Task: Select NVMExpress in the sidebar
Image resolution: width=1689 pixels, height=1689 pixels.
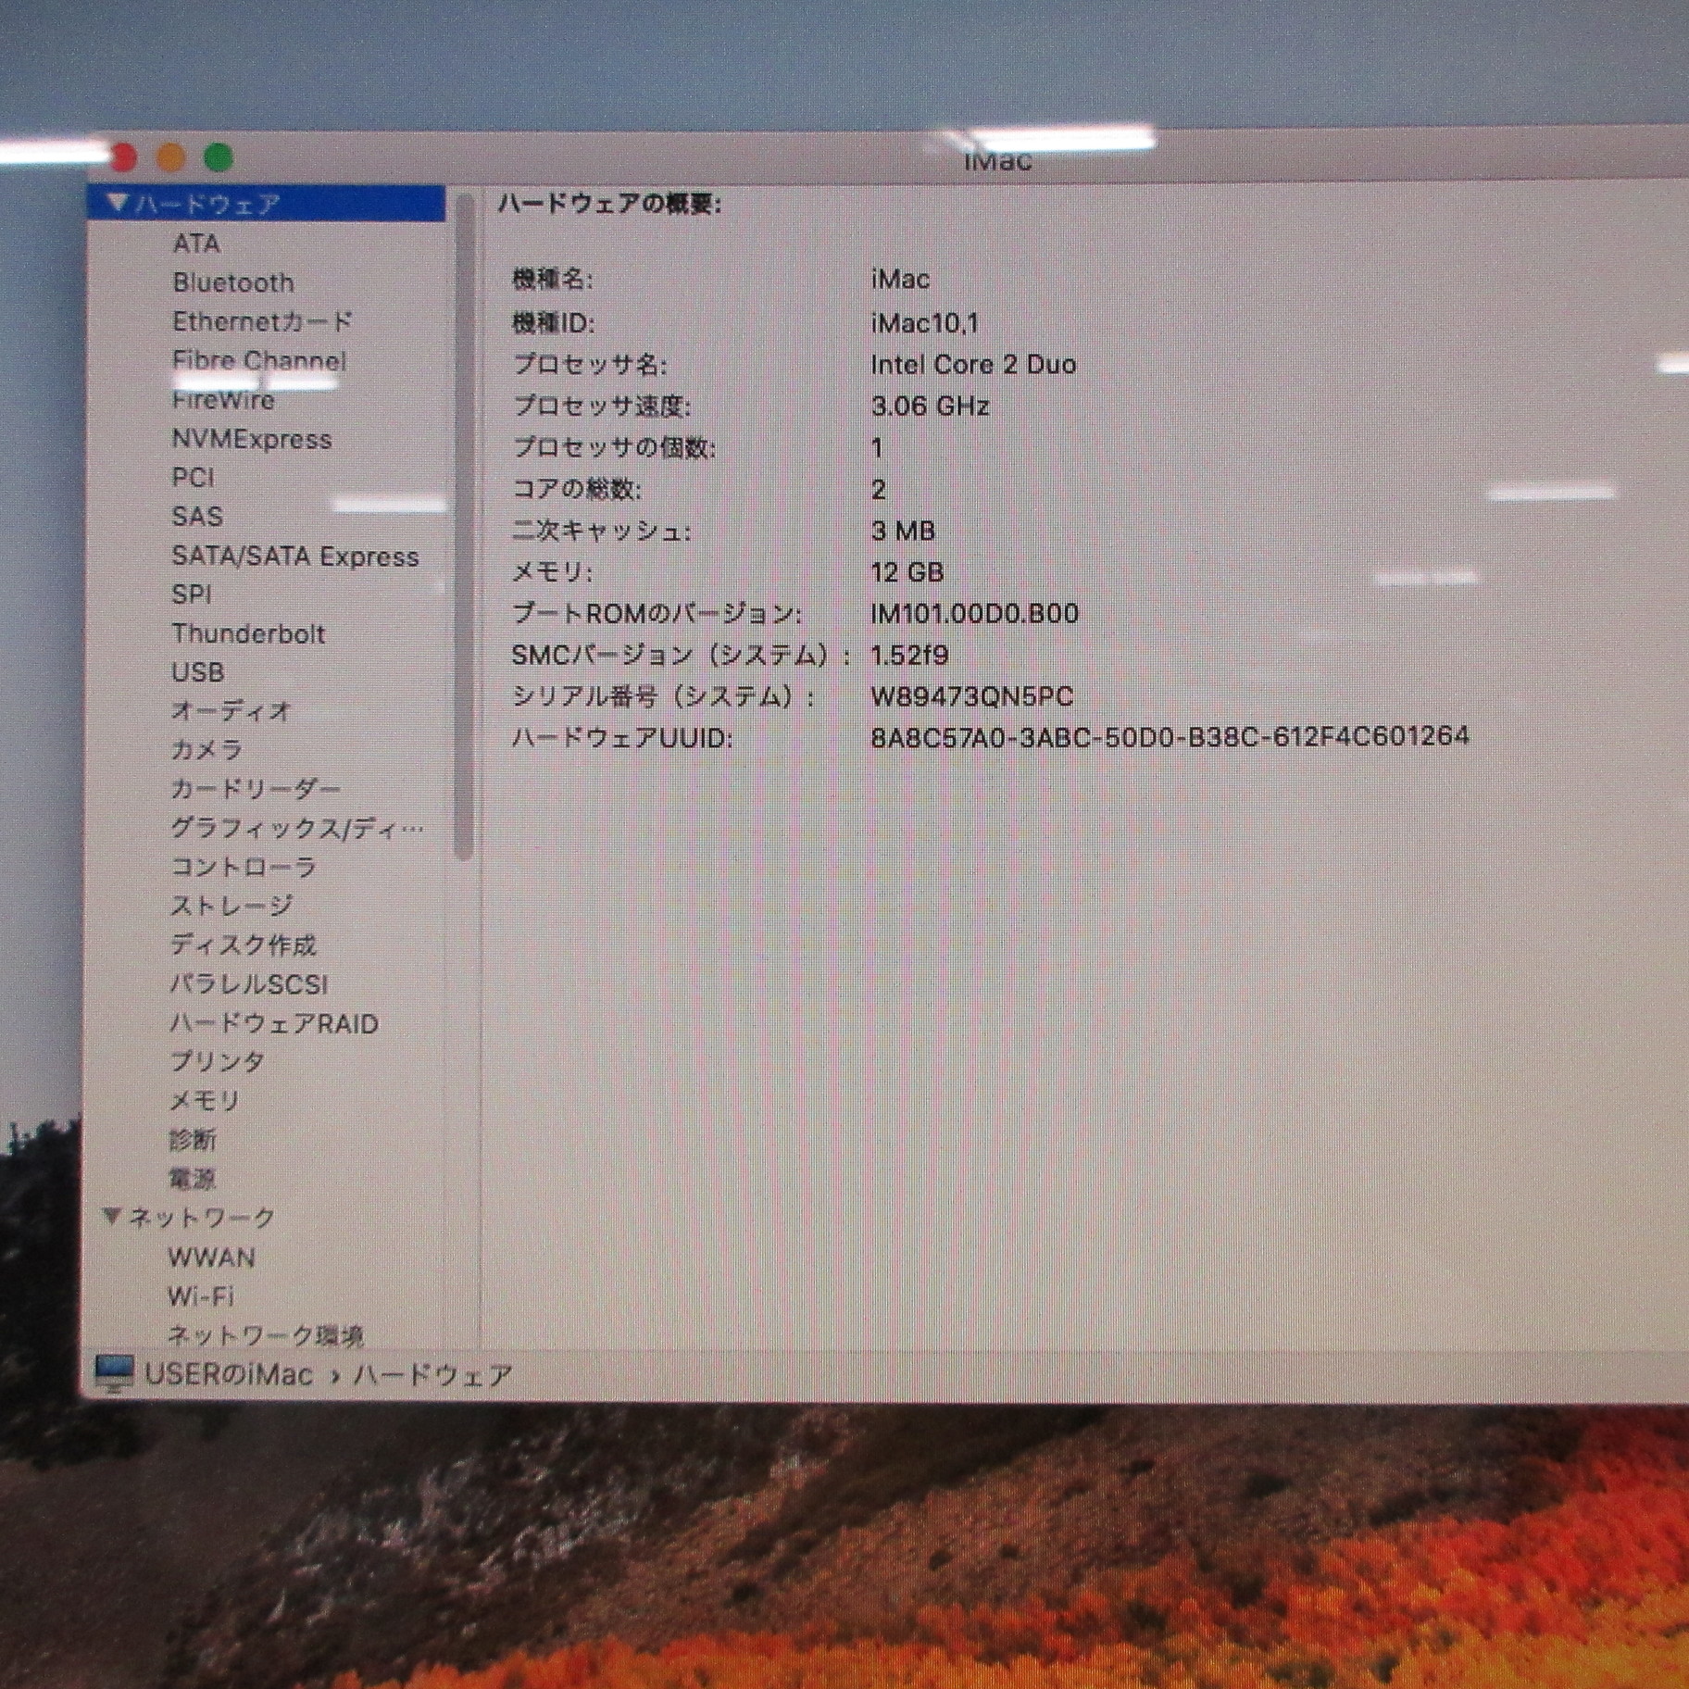Action: coord(252,439)
